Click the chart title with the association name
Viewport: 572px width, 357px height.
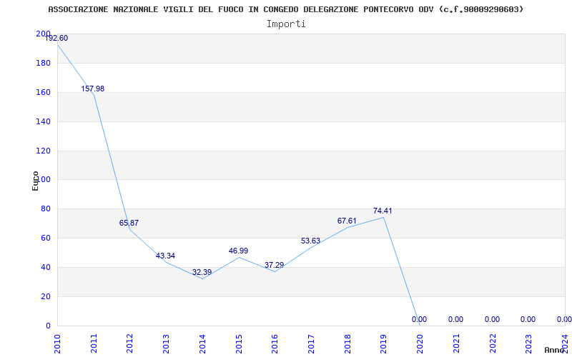pyautogui.click(x=286, y=9)
